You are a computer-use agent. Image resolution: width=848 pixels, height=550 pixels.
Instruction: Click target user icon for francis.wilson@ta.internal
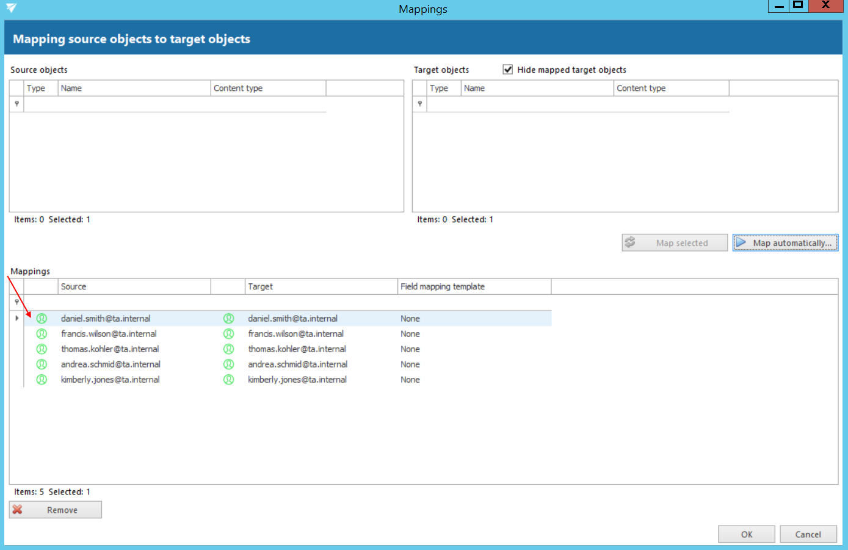228,334
